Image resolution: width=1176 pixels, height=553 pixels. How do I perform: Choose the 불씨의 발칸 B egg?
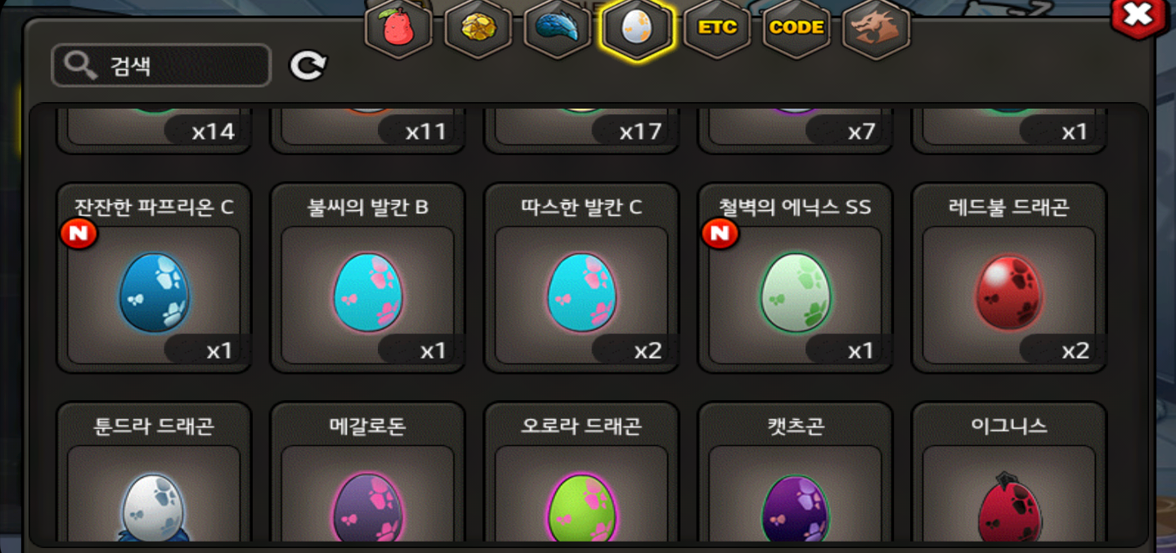coord(368,278)
